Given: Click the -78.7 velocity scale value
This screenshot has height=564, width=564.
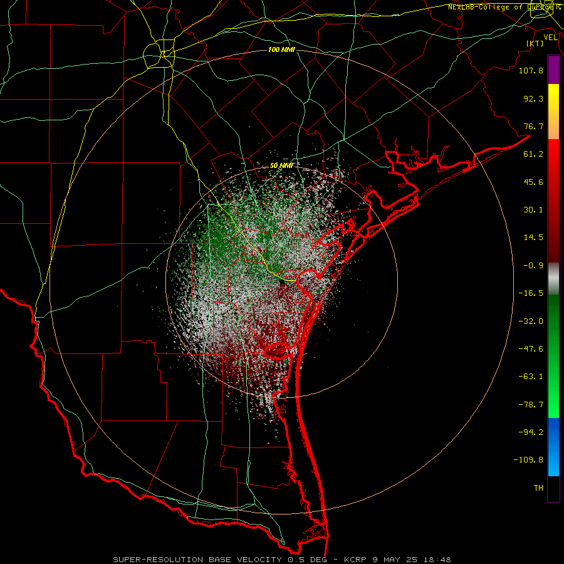Looking at the screenshot, I should tap(531, 405).
